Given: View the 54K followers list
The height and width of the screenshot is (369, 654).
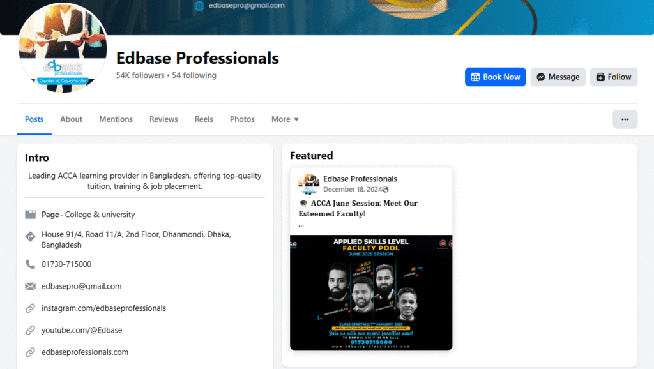Looking at the screenshot, I should pyautogui.click(x=140, y=75).
